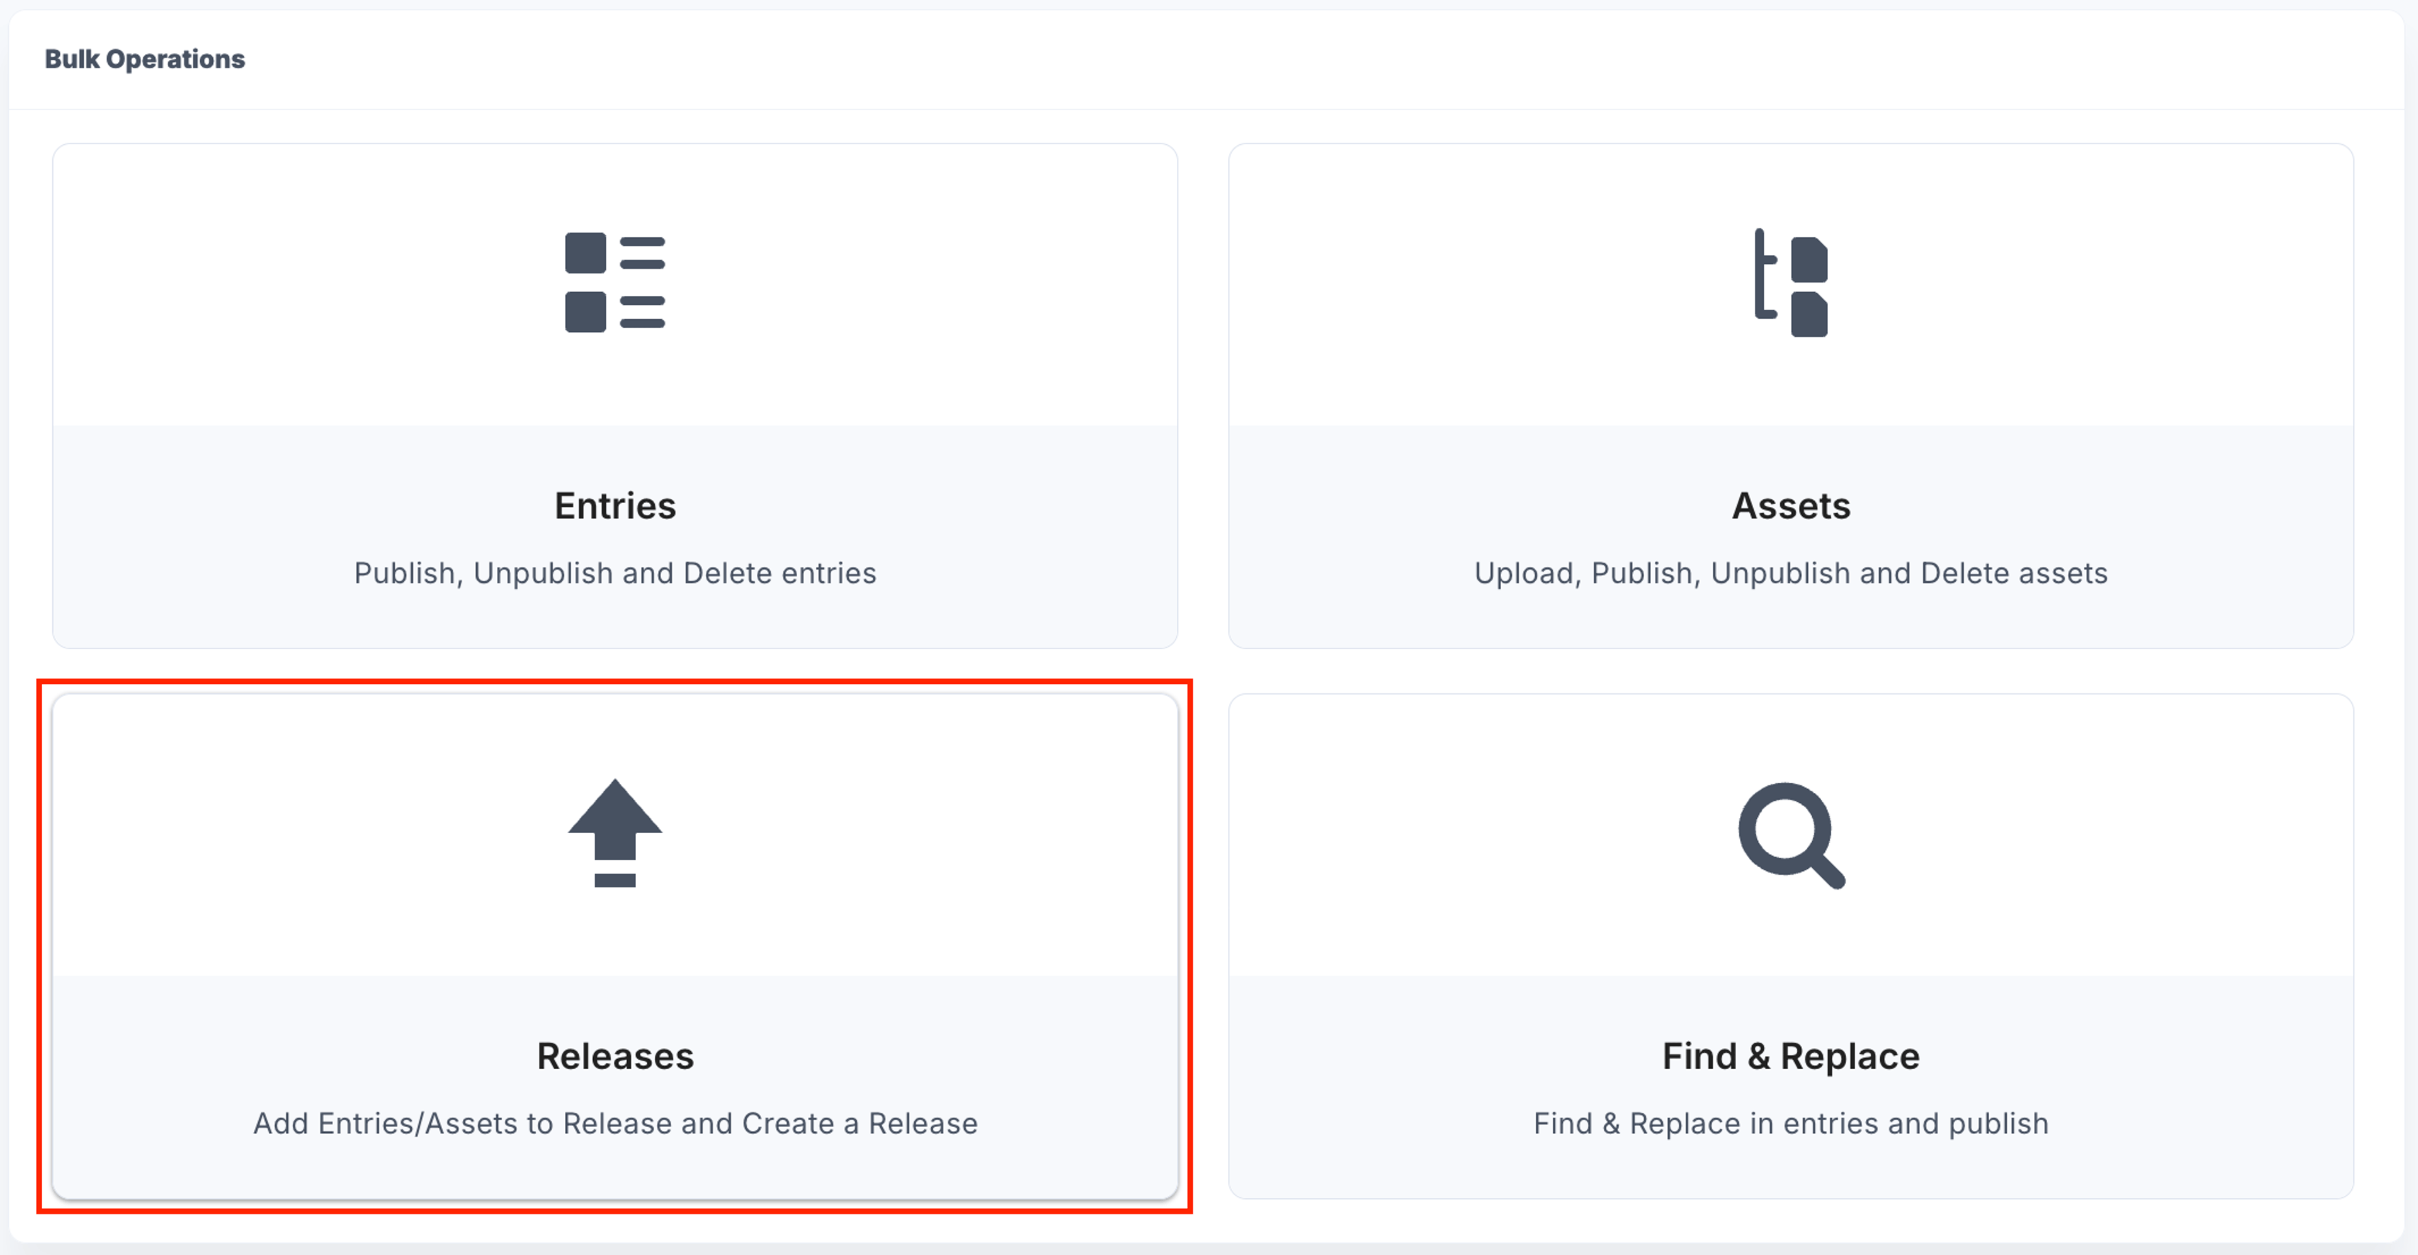Select the Find & Replace title

coord(1791,1056)
